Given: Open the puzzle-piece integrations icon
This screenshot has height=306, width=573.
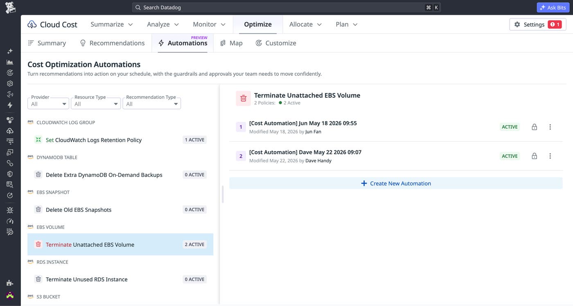Looking at the screenshot, I should click(10, 283).
